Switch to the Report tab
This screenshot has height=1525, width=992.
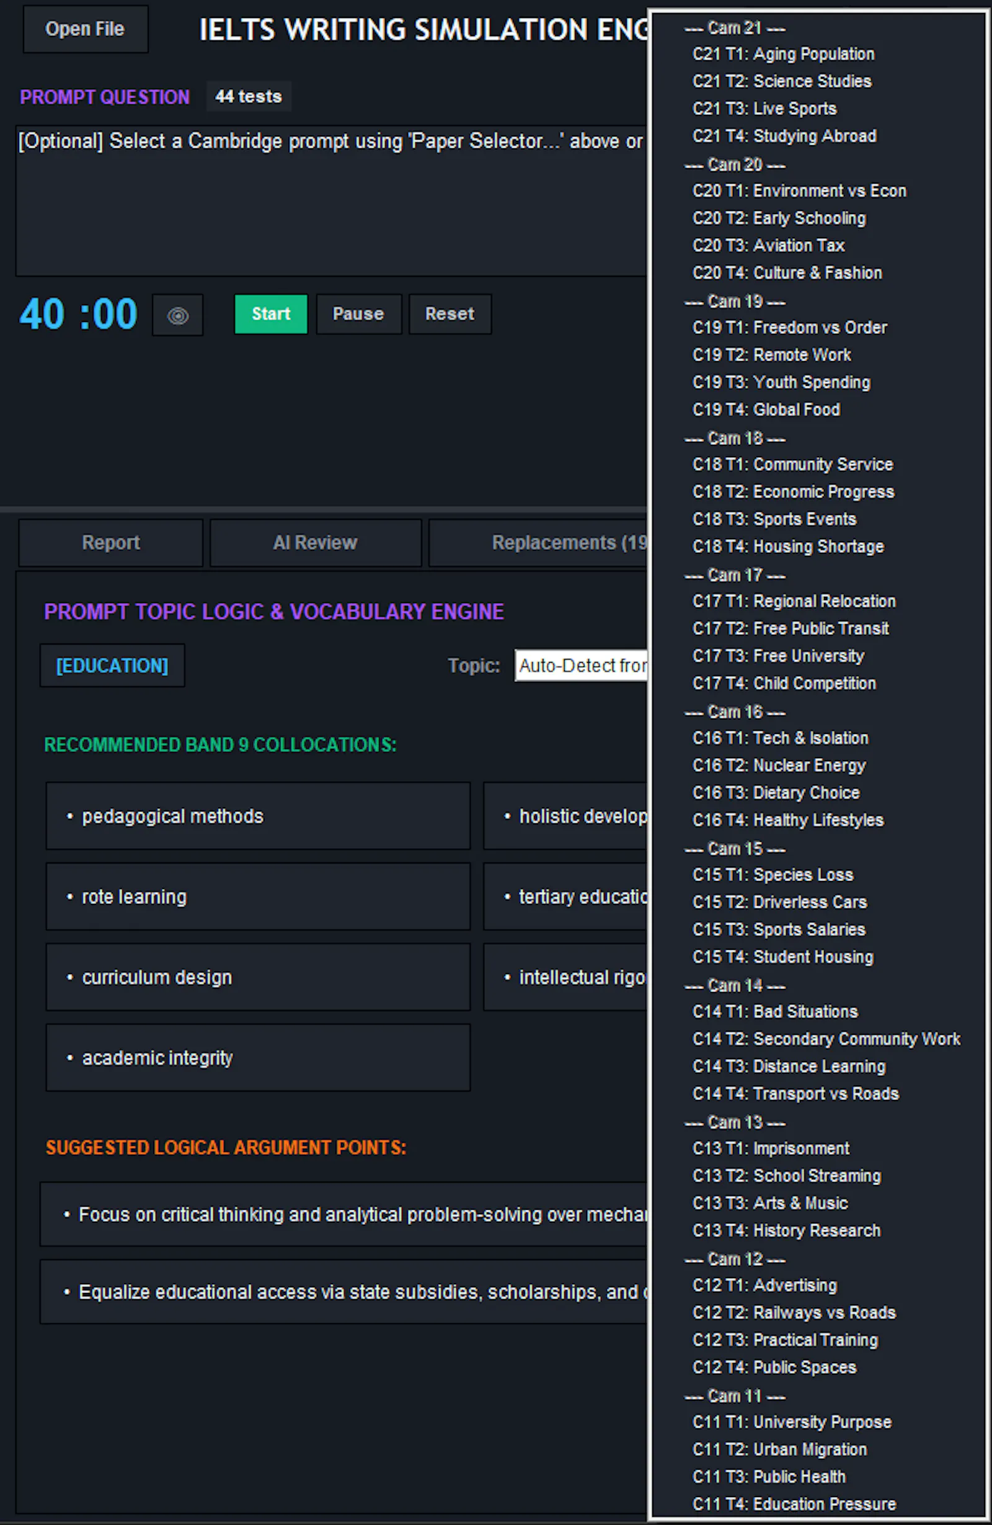(x=111, y=543)
